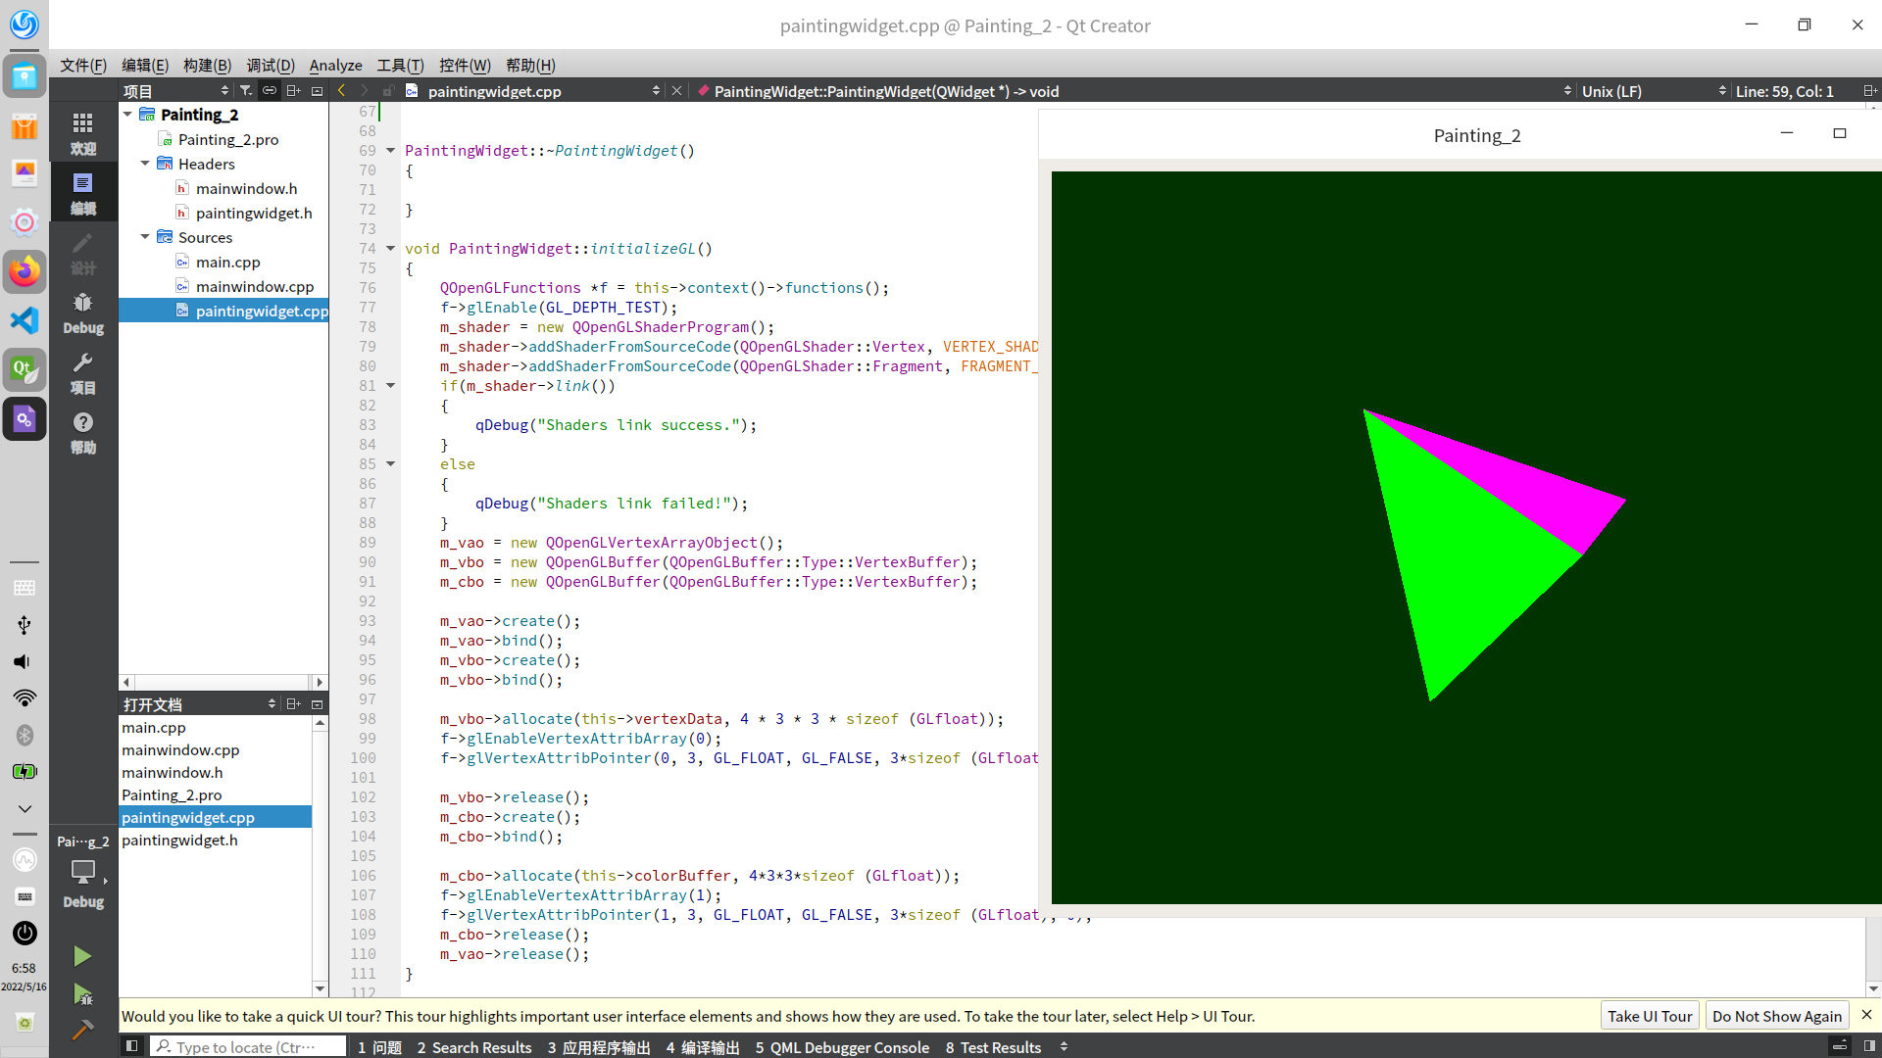The height and width of the screenshot is (1058, 1882).
Task: Toggle the left sidebar visibility button
Action: pos(131,1046)
